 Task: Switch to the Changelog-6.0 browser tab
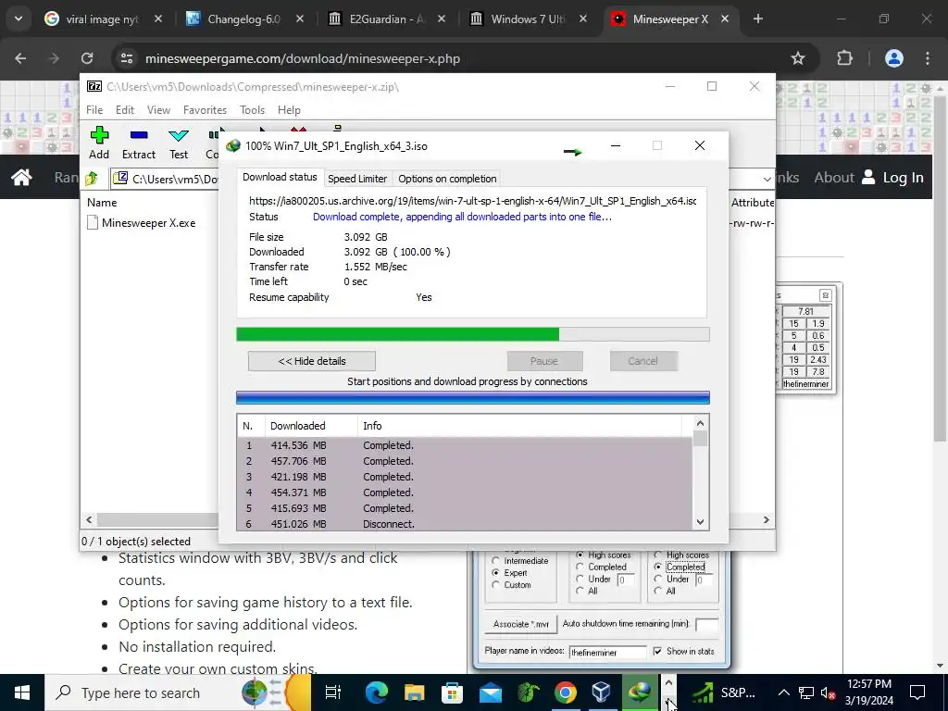pos(243,19)
